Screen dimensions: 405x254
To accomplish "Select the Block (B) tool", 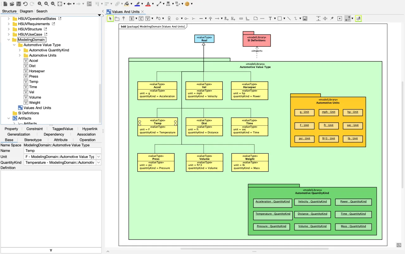I will [132, 18].
